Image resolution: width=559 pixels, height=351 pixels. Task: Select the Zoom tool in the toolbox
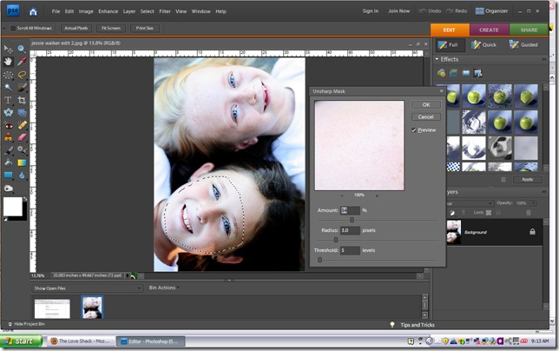coord(22,50)
